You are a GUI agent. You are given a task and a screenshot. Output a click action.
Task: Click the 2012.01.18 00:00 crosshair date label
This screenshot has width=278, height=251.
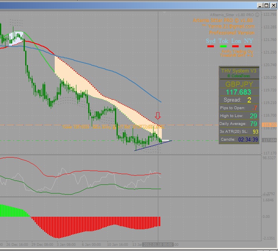coord(158,245)
